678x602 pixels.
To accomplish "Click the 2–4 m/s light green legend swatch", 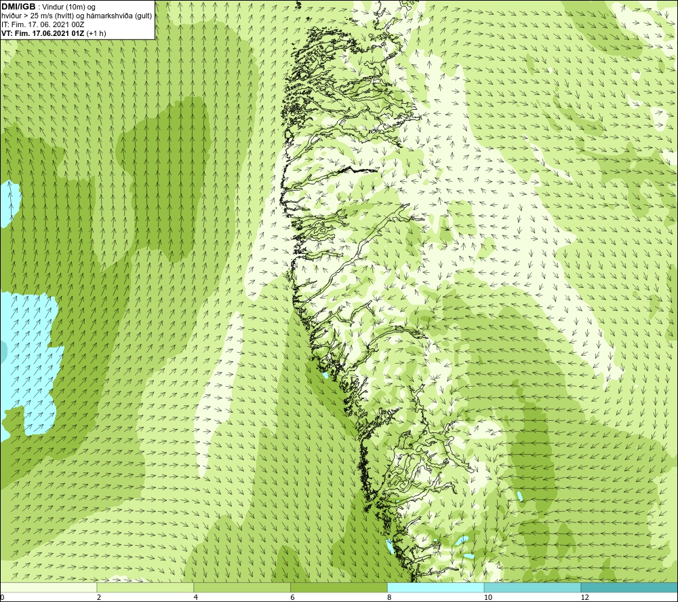I will 145,587.
